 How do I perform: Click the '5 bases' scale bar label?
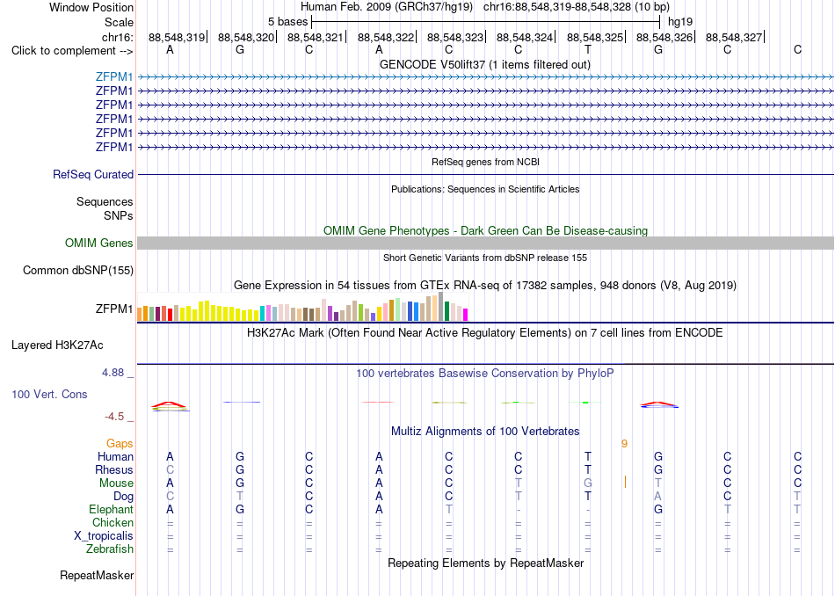(x=287, y=22)
